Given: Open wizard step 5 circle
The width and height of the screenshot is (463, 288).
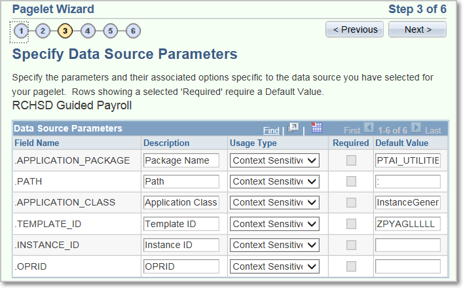Looking at the screenshot, I should point(110,31).
